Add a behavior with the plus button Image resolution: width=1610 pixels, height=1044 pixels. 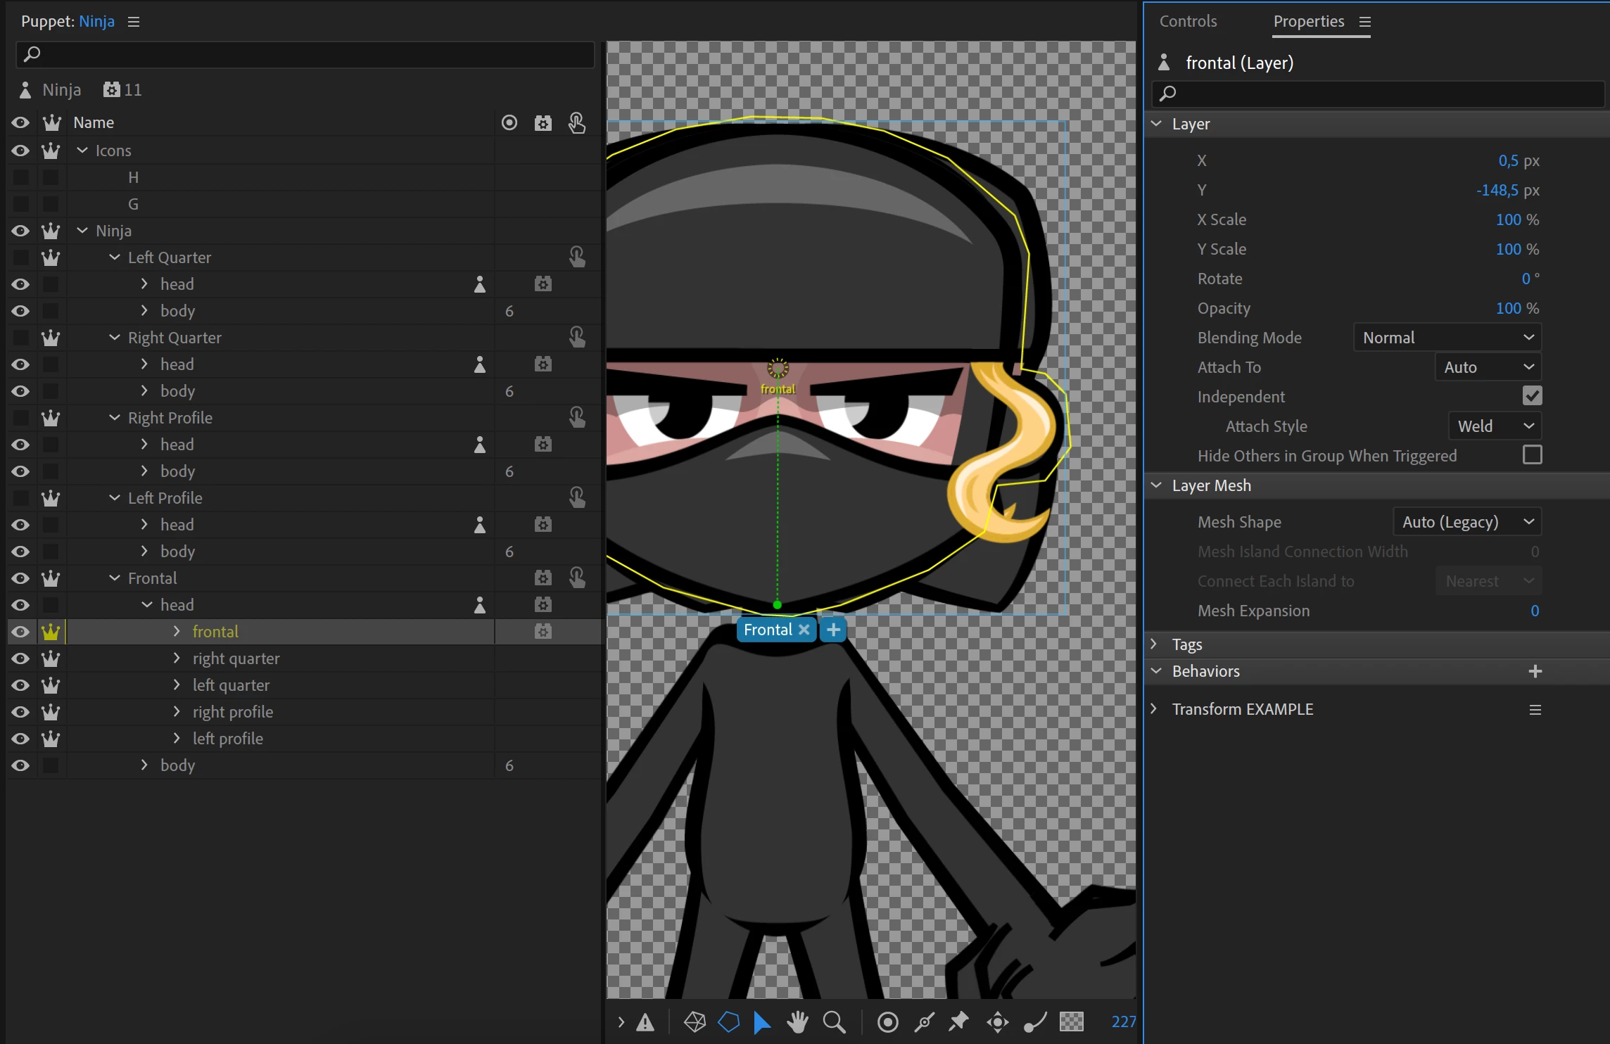pyautogui.click(x=1535, y=671)
